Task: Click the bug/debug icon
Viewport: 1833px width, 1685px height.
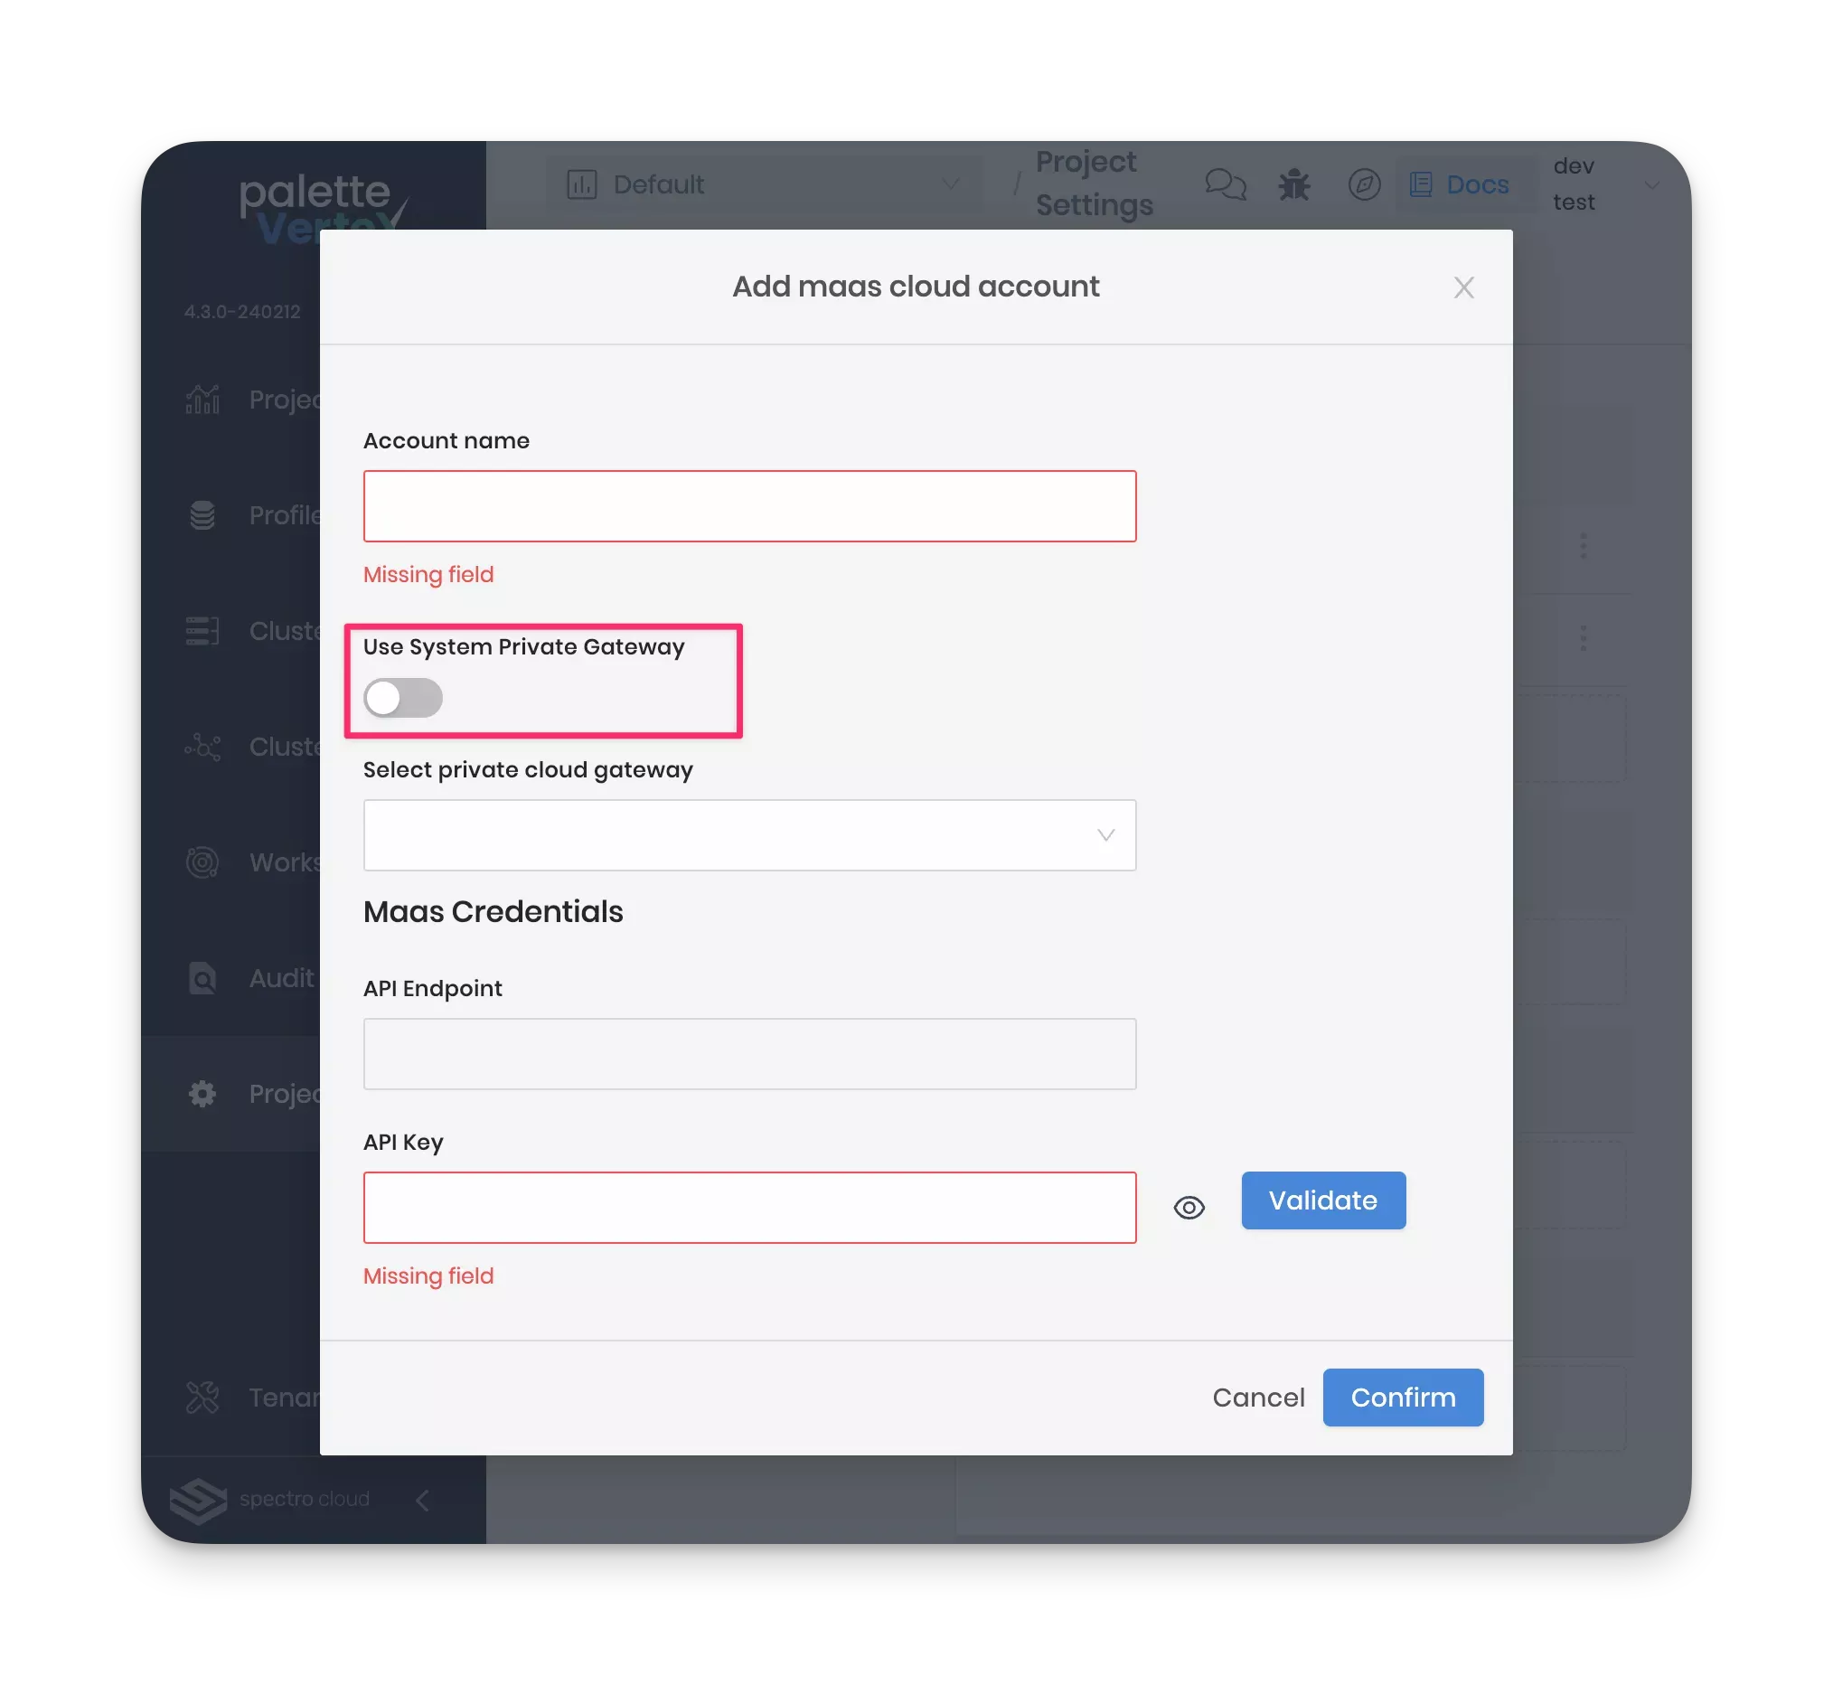Action: (x=1293, y=184)
